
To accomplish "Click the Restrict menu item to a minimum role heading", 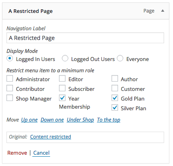I will click(51, 70).
